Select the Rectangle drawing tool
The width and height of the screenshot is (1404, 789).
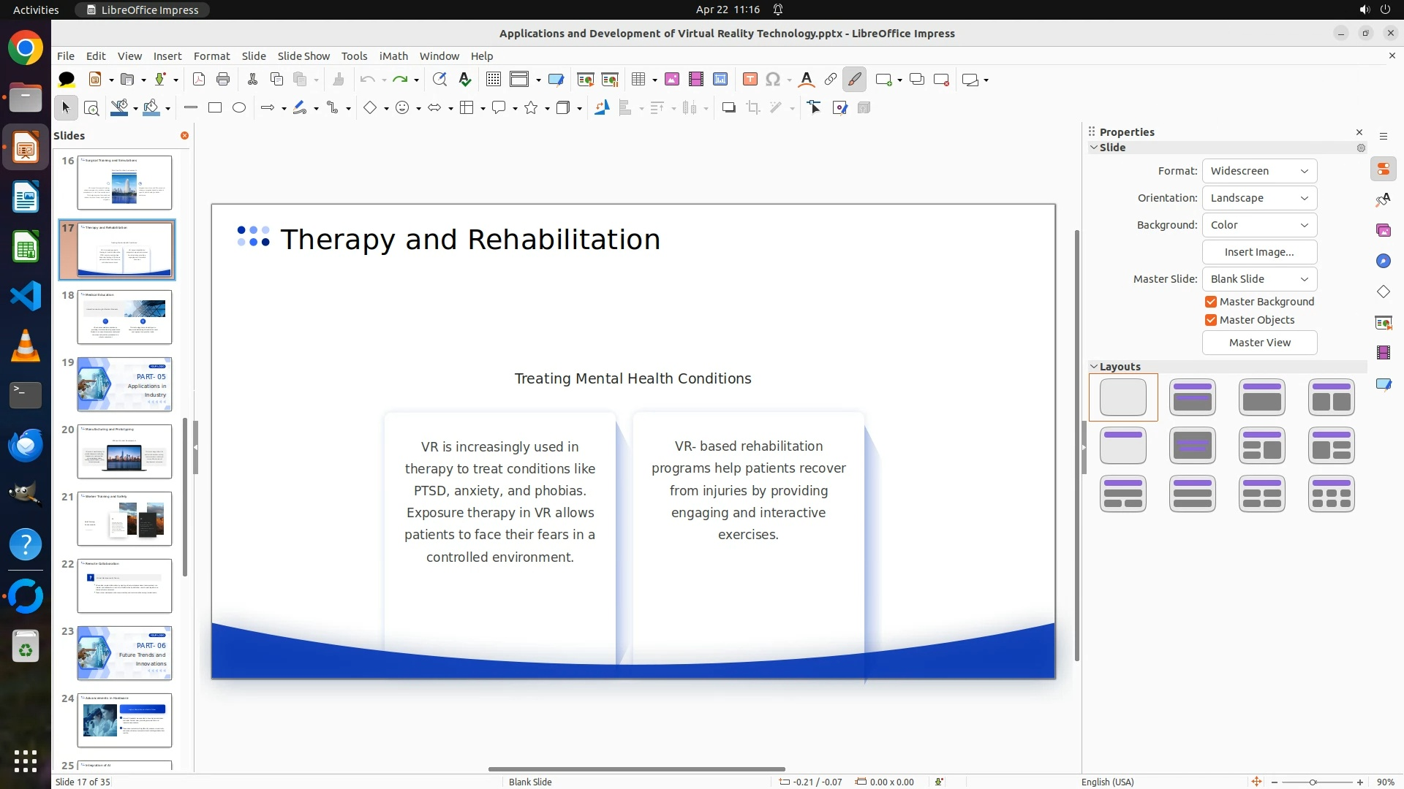pos(215,108)
